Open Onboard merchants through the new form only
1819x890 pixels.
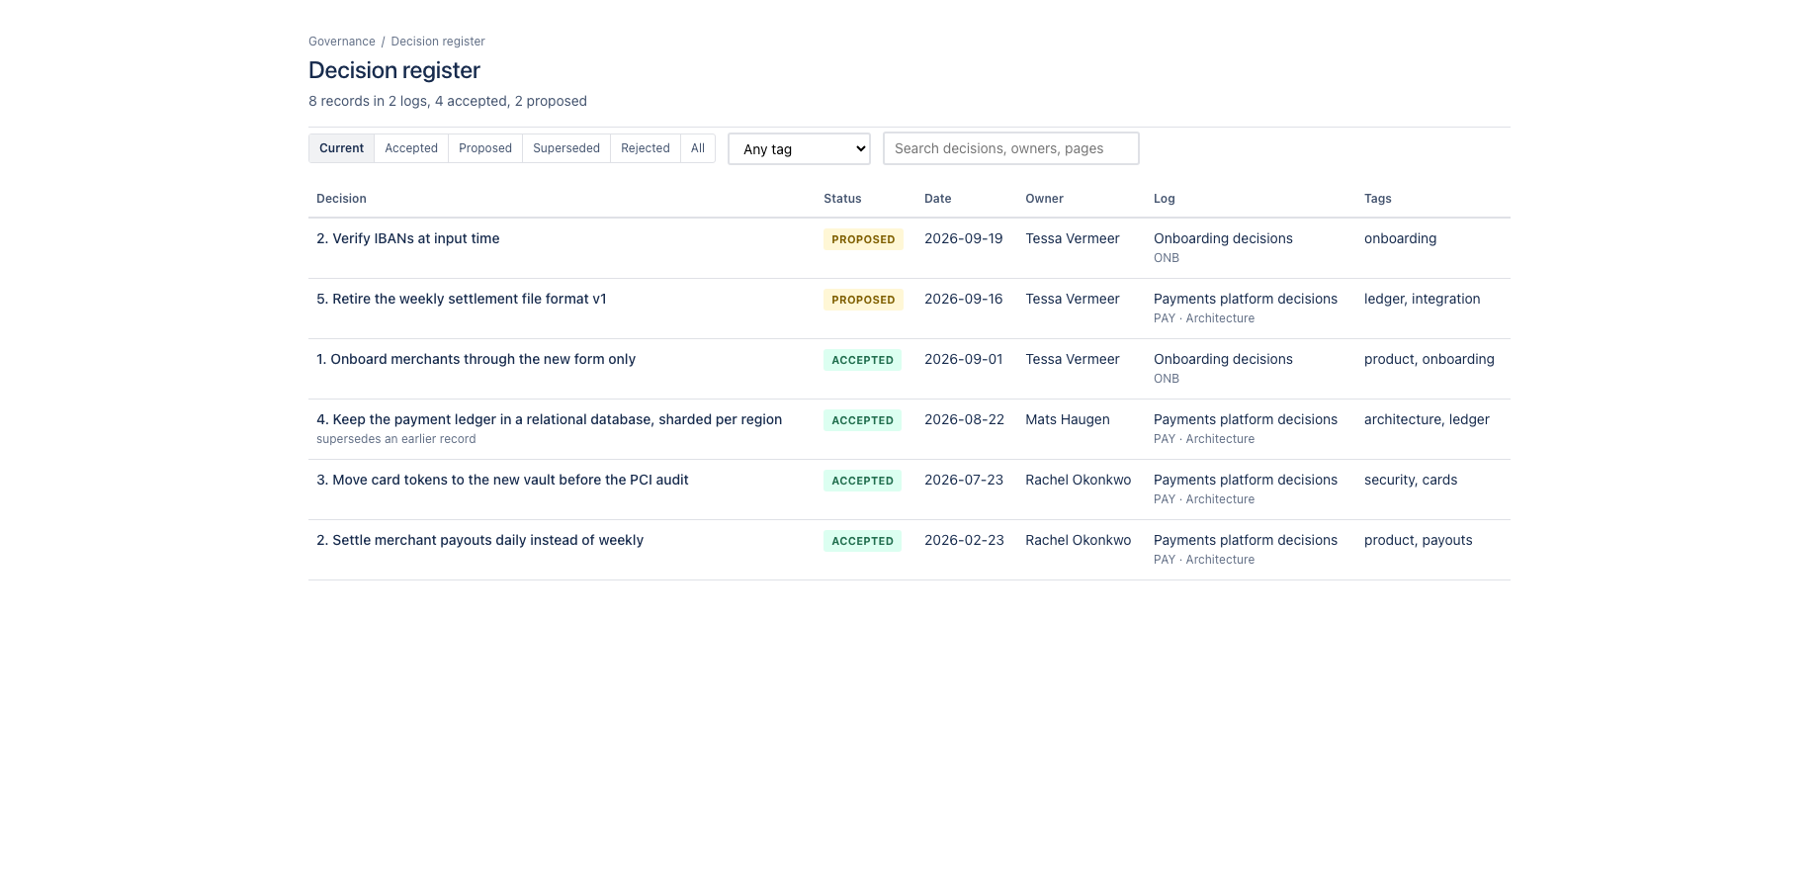point(476,359)
